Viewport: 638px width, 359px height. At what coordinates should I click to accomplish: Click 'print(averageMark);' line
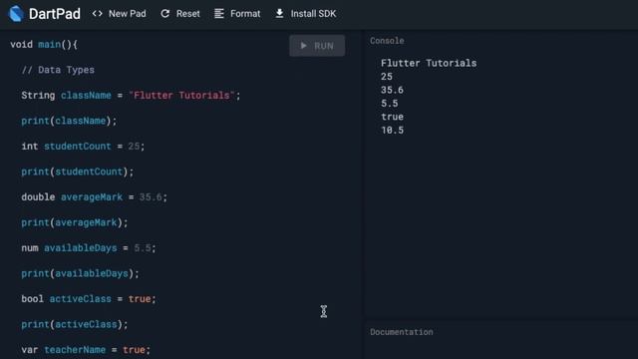(x=75, y=222)
